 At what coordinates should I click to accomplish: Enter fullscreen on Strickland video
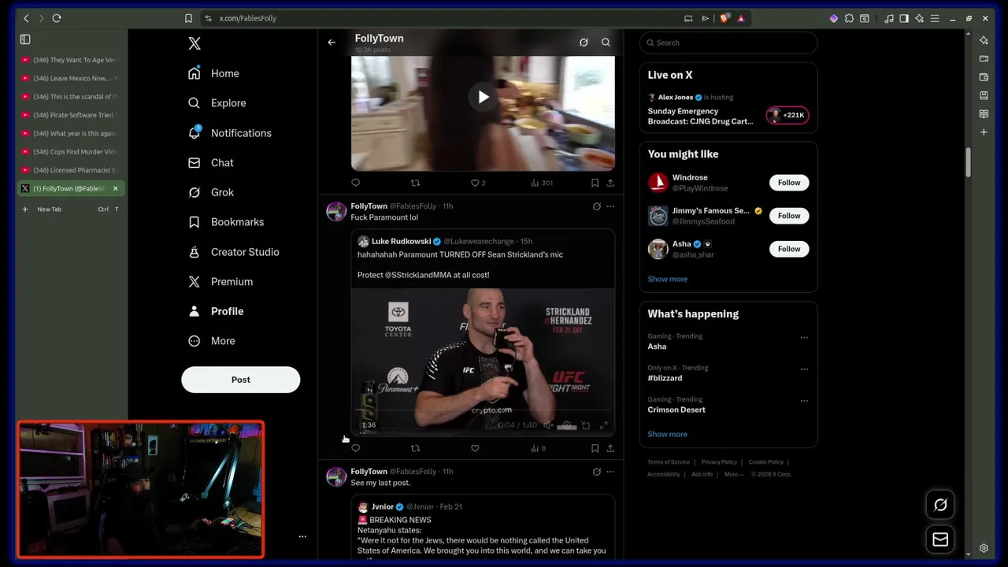click(604, 425)
